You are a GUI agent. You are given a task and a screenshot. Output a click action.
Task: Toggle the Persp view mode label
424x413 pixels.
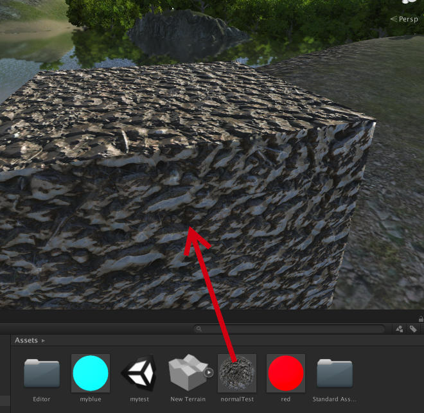(405, 19)
